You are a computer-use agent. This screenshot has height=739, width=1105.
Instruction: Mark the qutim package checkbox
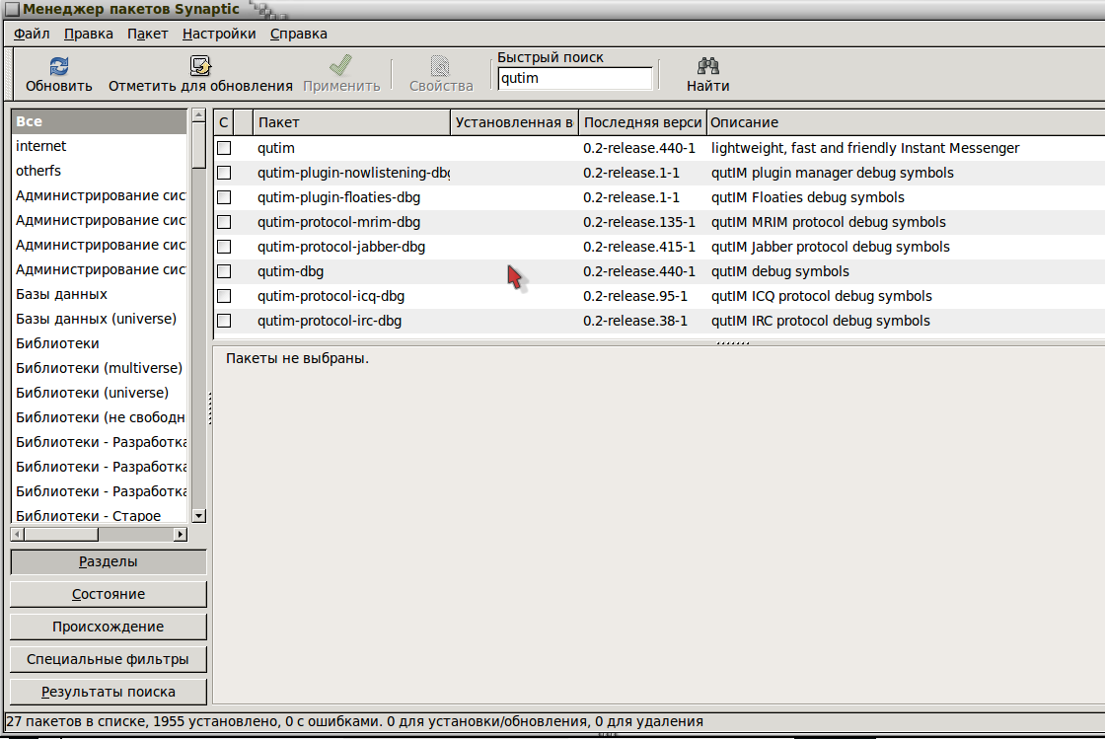tap(224, 148)
